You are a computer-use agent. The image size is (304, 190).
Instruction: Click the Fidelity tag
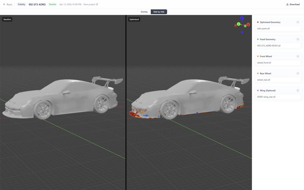21,4
